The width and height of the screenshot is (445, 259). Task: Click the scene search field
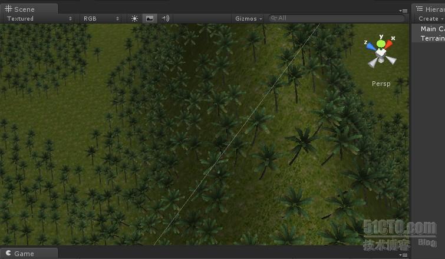click(x=337, y=18)
